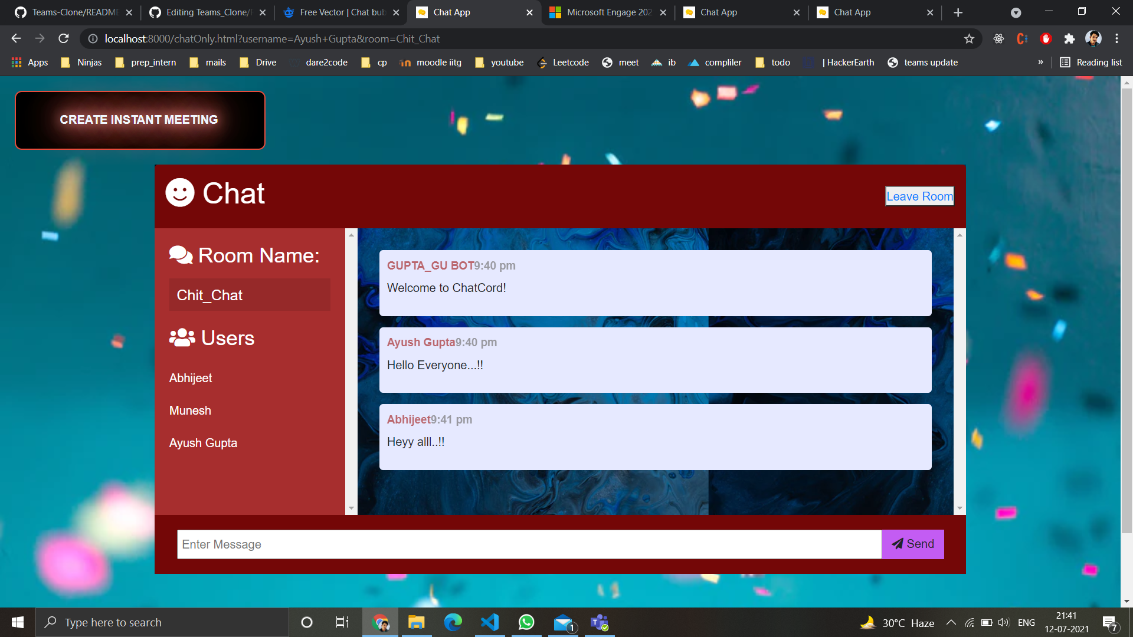This screenshot has height=637, width=1133.
Task: Open the Microsoft Teams taskbar icon
Action: pyautogui.click(x=600, y=622)
